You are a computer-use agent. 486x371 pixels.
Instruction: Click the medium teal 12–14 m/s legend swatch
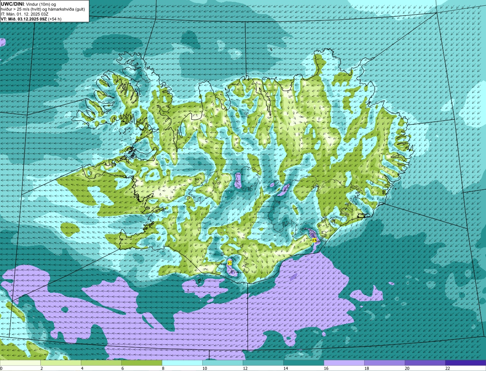(x=263, y=363)
